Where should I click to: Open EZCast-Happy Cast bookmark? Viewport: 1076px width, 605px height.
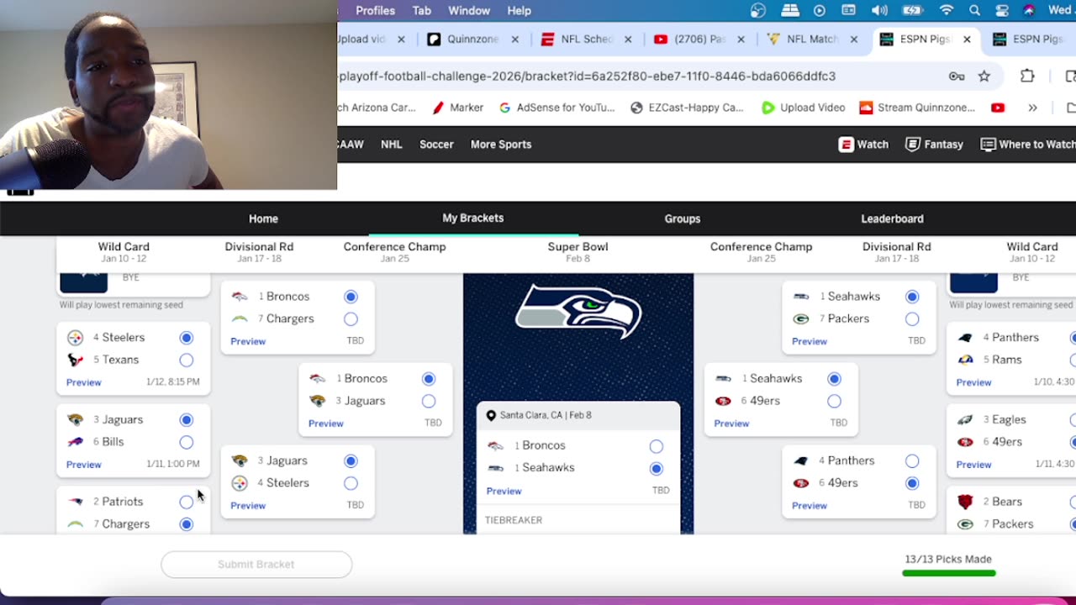tap(687, 108)
